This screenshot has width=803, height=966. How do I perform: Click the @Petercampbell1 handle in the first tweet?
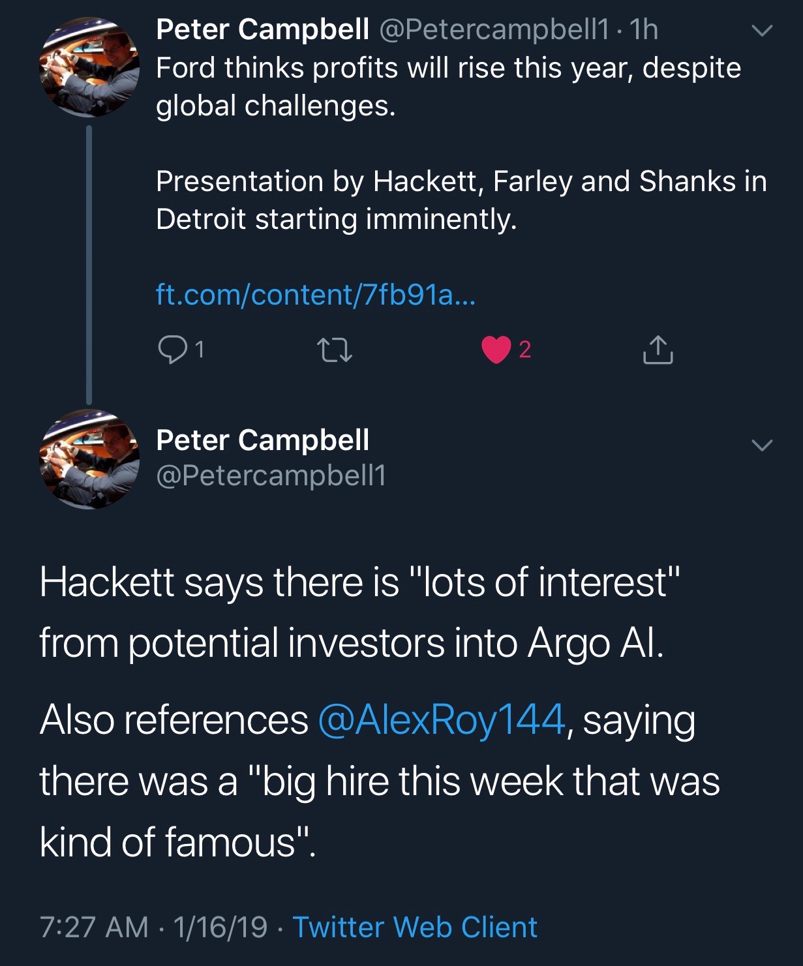pos(494,29)
